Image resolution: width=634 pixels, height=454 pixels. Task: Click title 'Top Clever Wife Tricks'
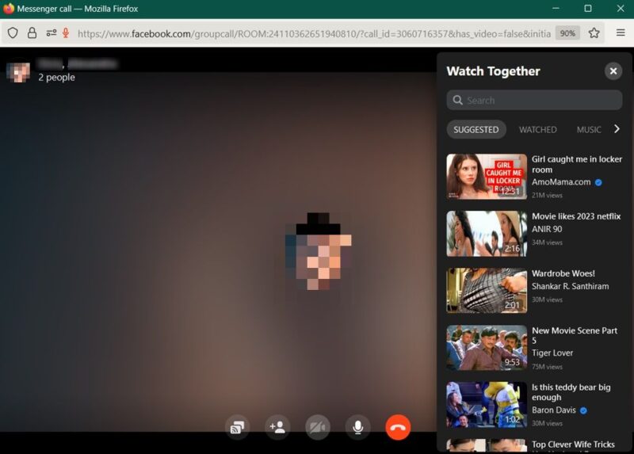tap(573, 444)
